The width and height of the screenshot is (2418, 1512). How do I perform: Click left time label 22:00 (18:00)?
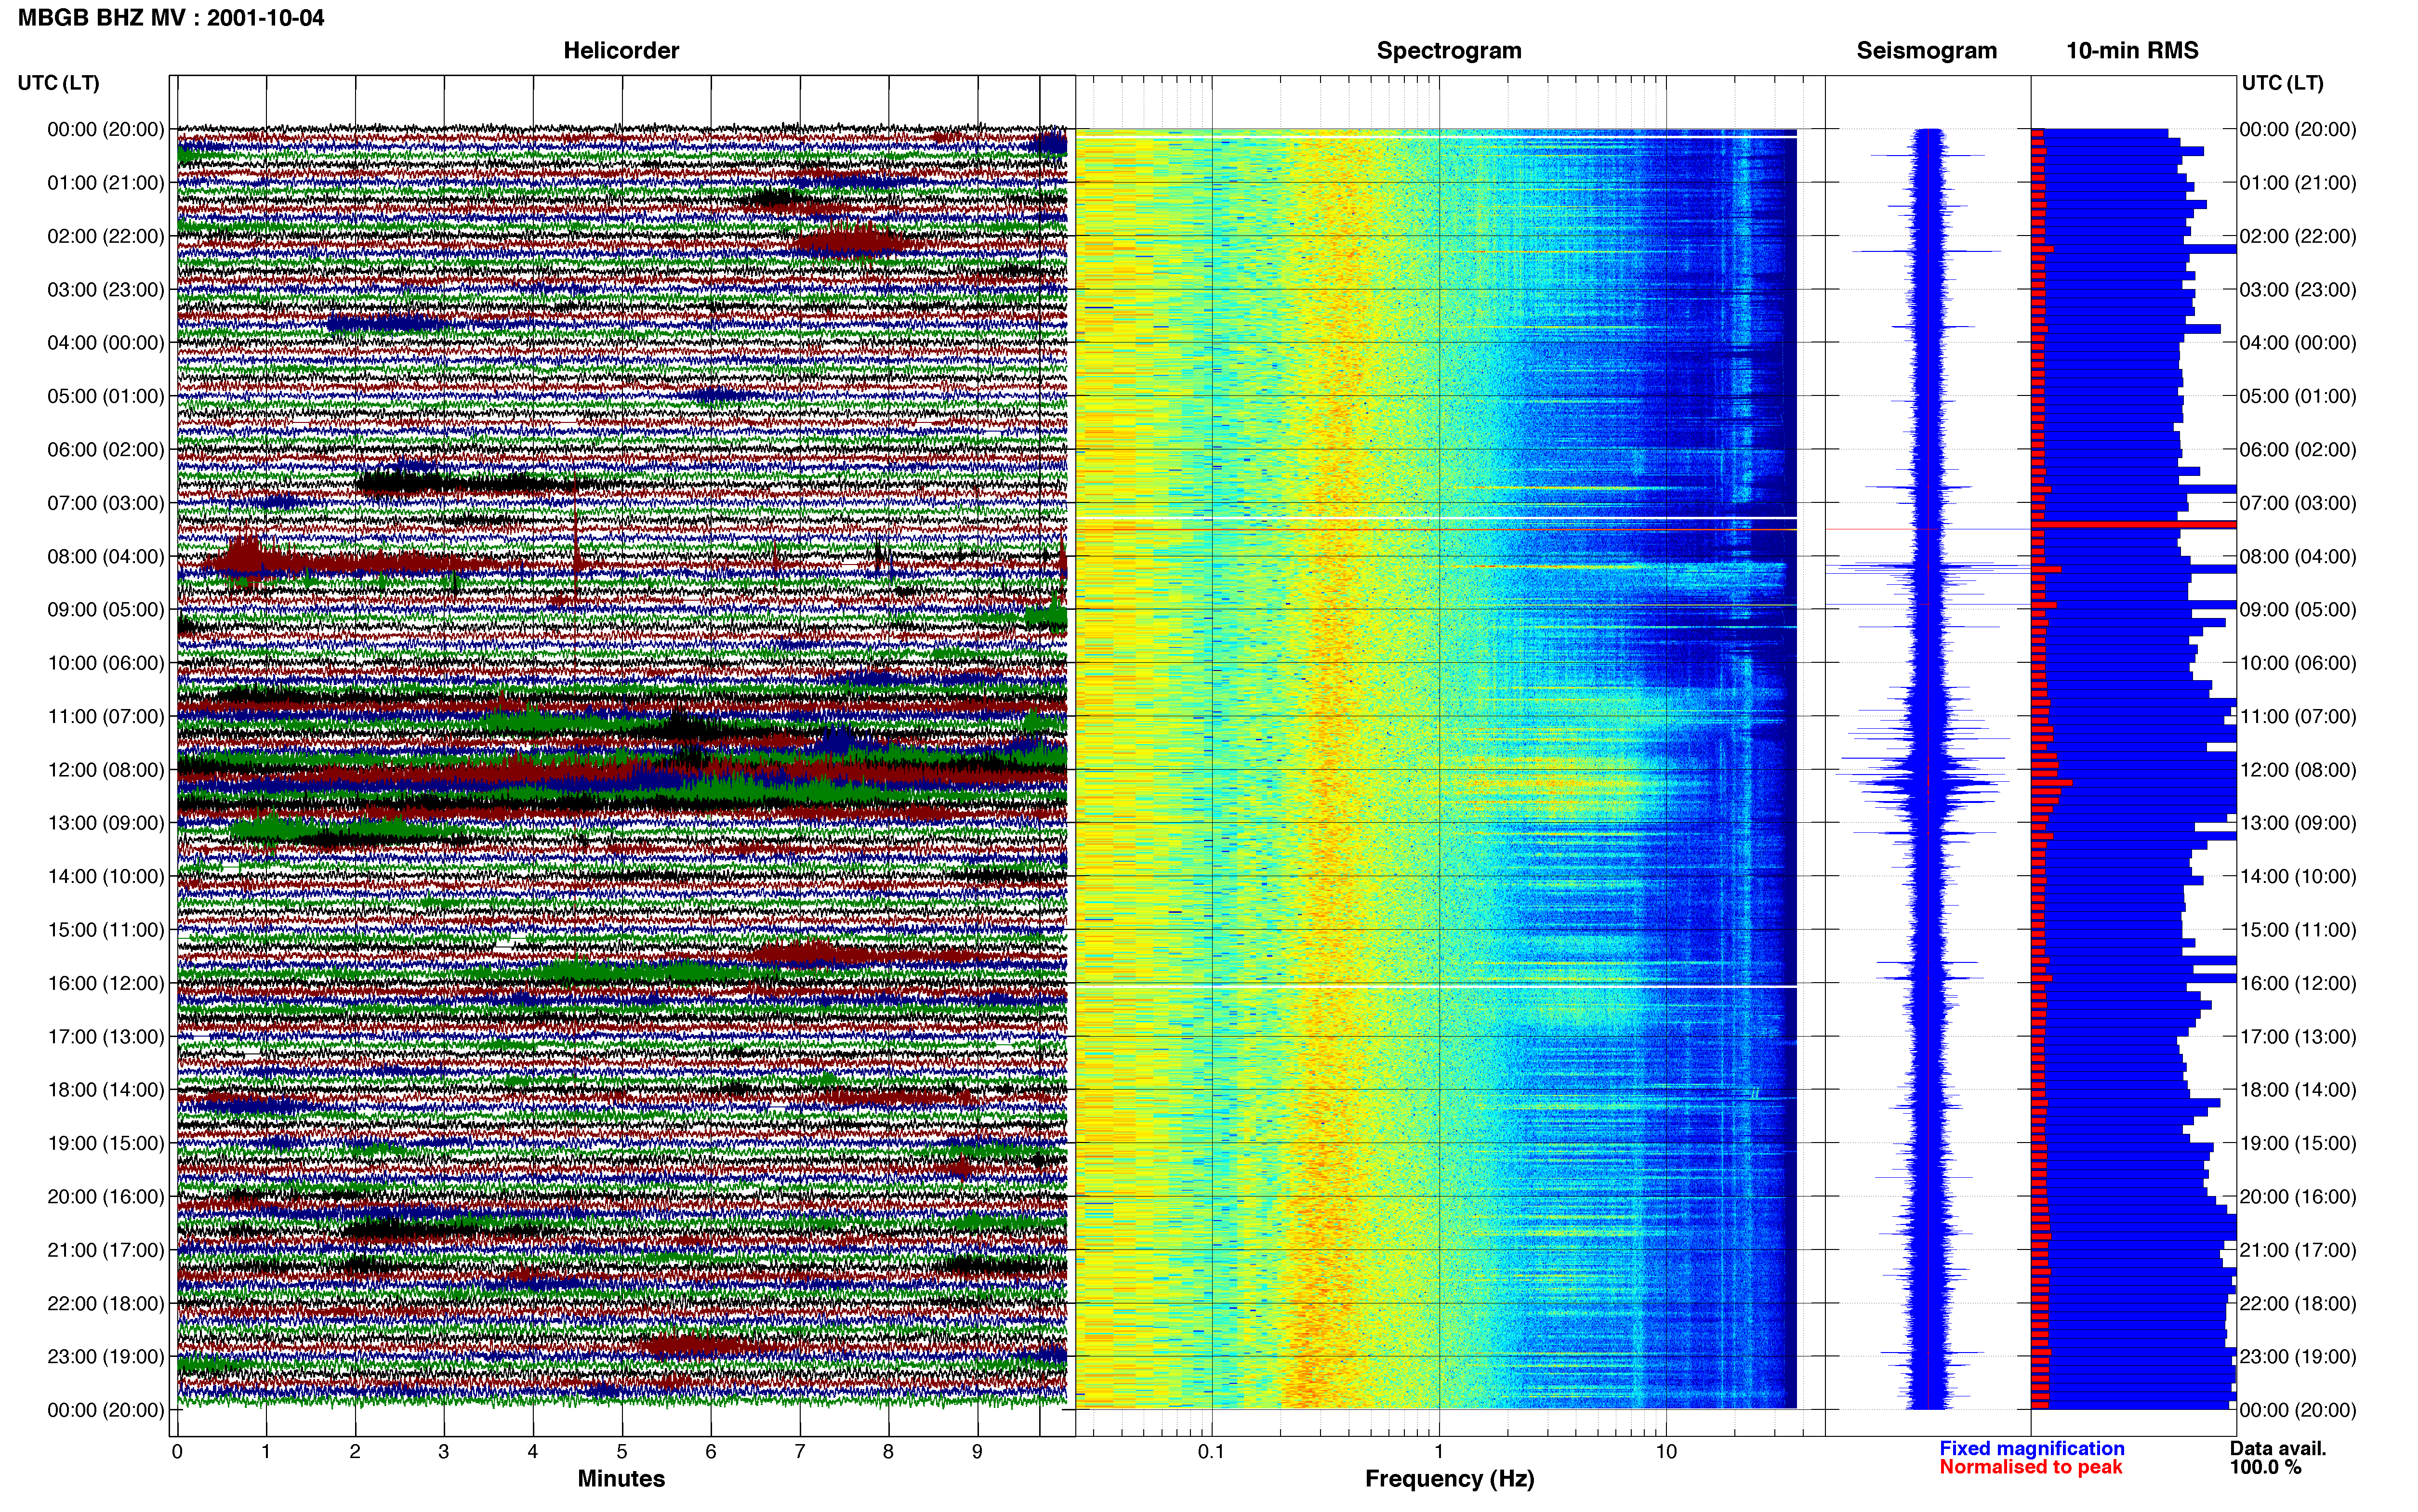105,1303
